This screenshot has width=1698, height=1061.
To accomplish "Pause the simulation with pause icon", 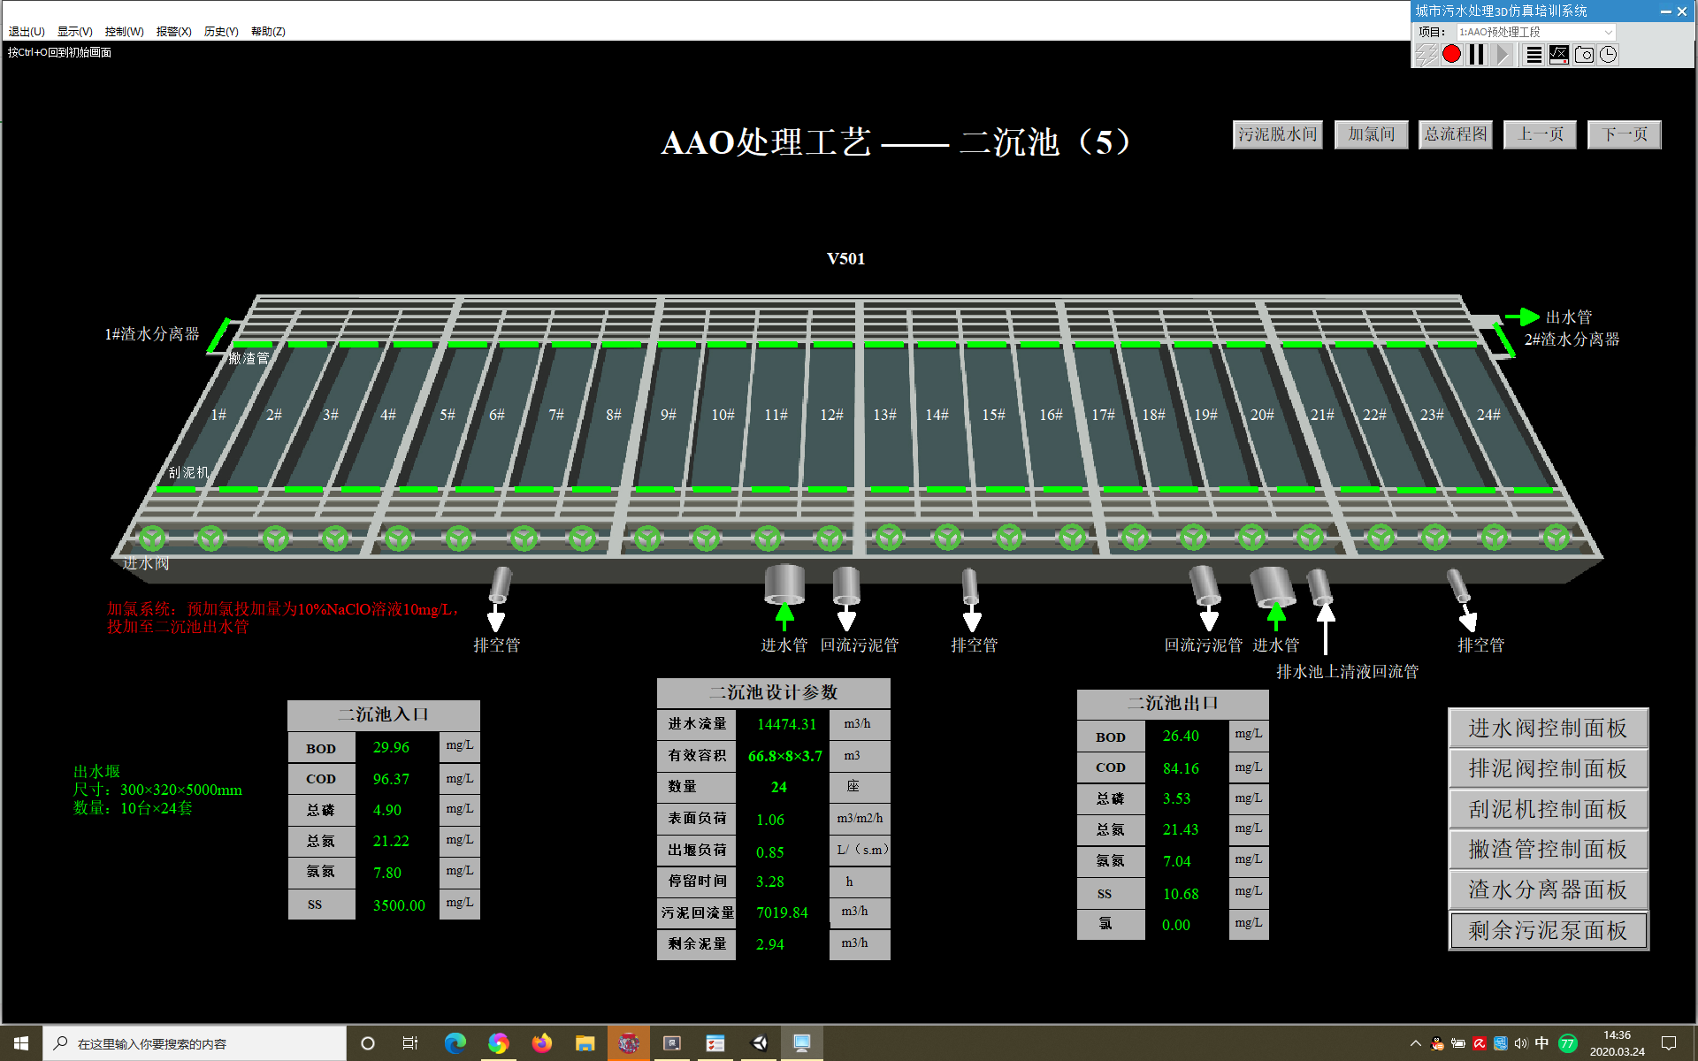I will (1476, 55).
